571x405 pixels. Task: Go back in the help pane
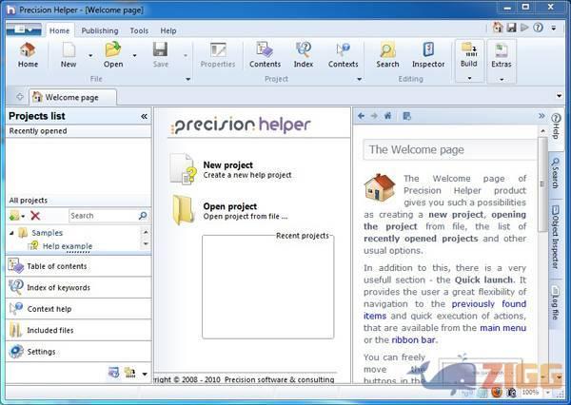[361, 116]
